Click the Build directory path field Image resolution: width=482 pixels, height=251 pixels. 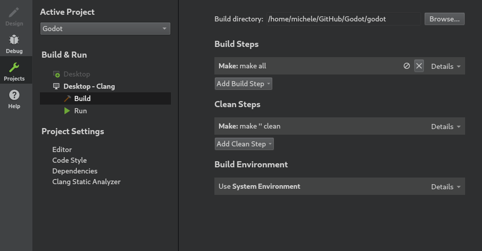[343, 19]
